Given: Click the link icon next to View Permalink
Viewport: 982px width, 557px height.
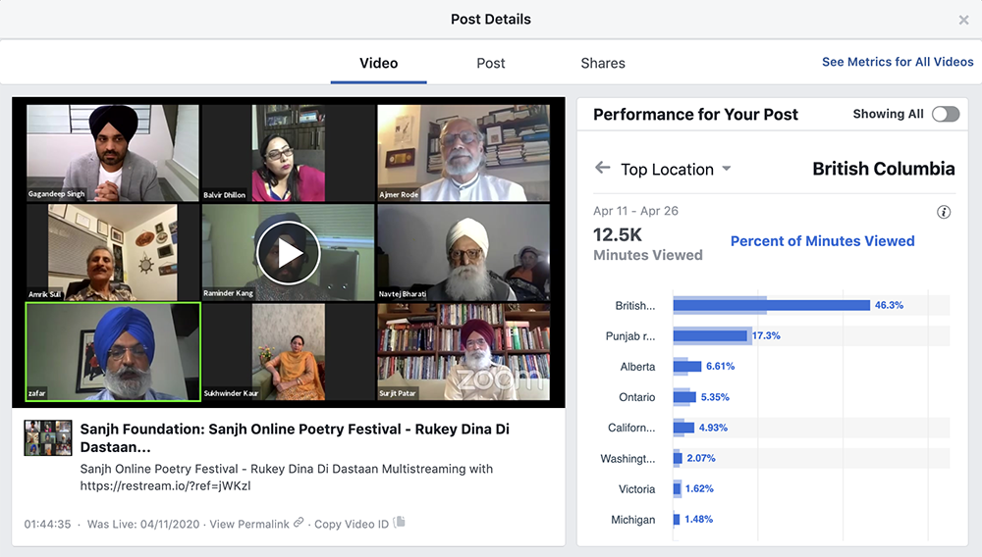Looking at the screenshot, I should pos(299,524).
